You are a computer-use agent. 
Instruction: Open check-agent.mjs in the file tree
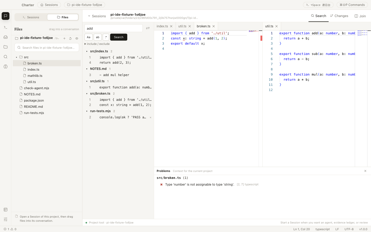point(47,88)
